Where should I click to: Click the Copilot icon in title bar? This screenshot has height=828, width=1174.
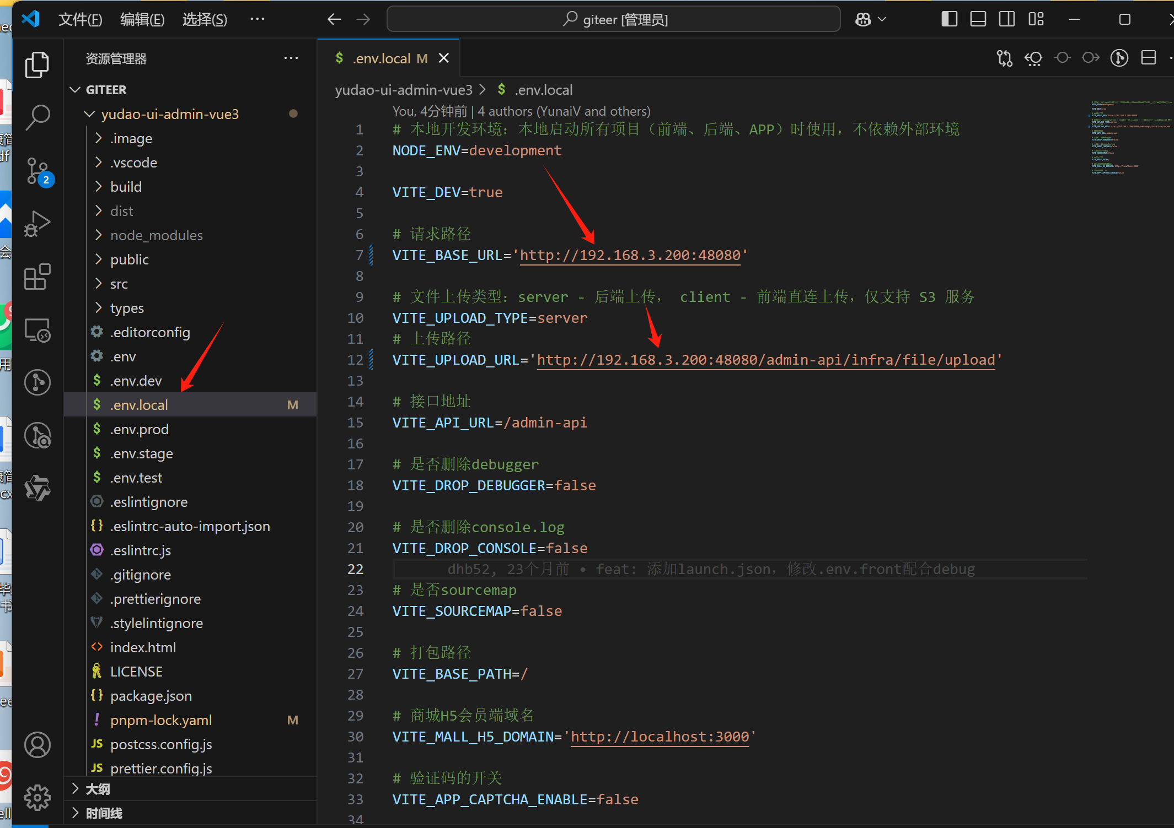[863, 20]
